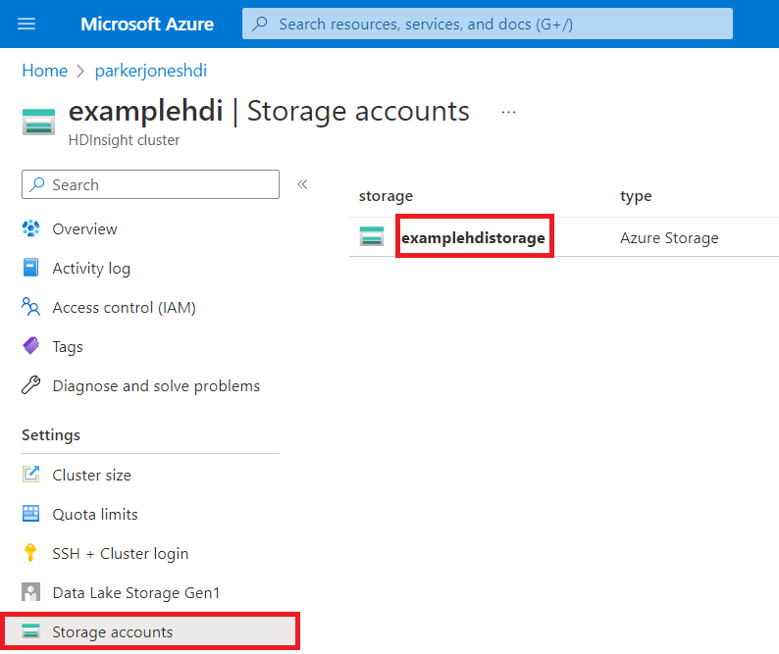Open the hamburger portal menu

(26, 24)
